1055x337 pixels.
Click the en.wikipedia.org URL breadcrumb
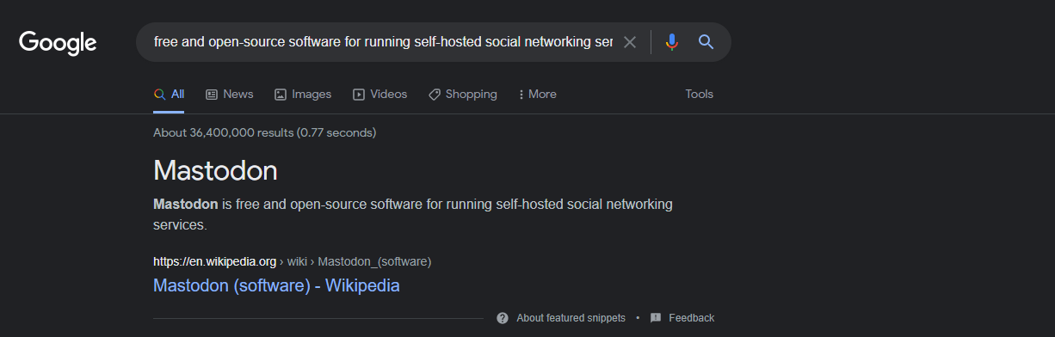[x=292, y=261]
